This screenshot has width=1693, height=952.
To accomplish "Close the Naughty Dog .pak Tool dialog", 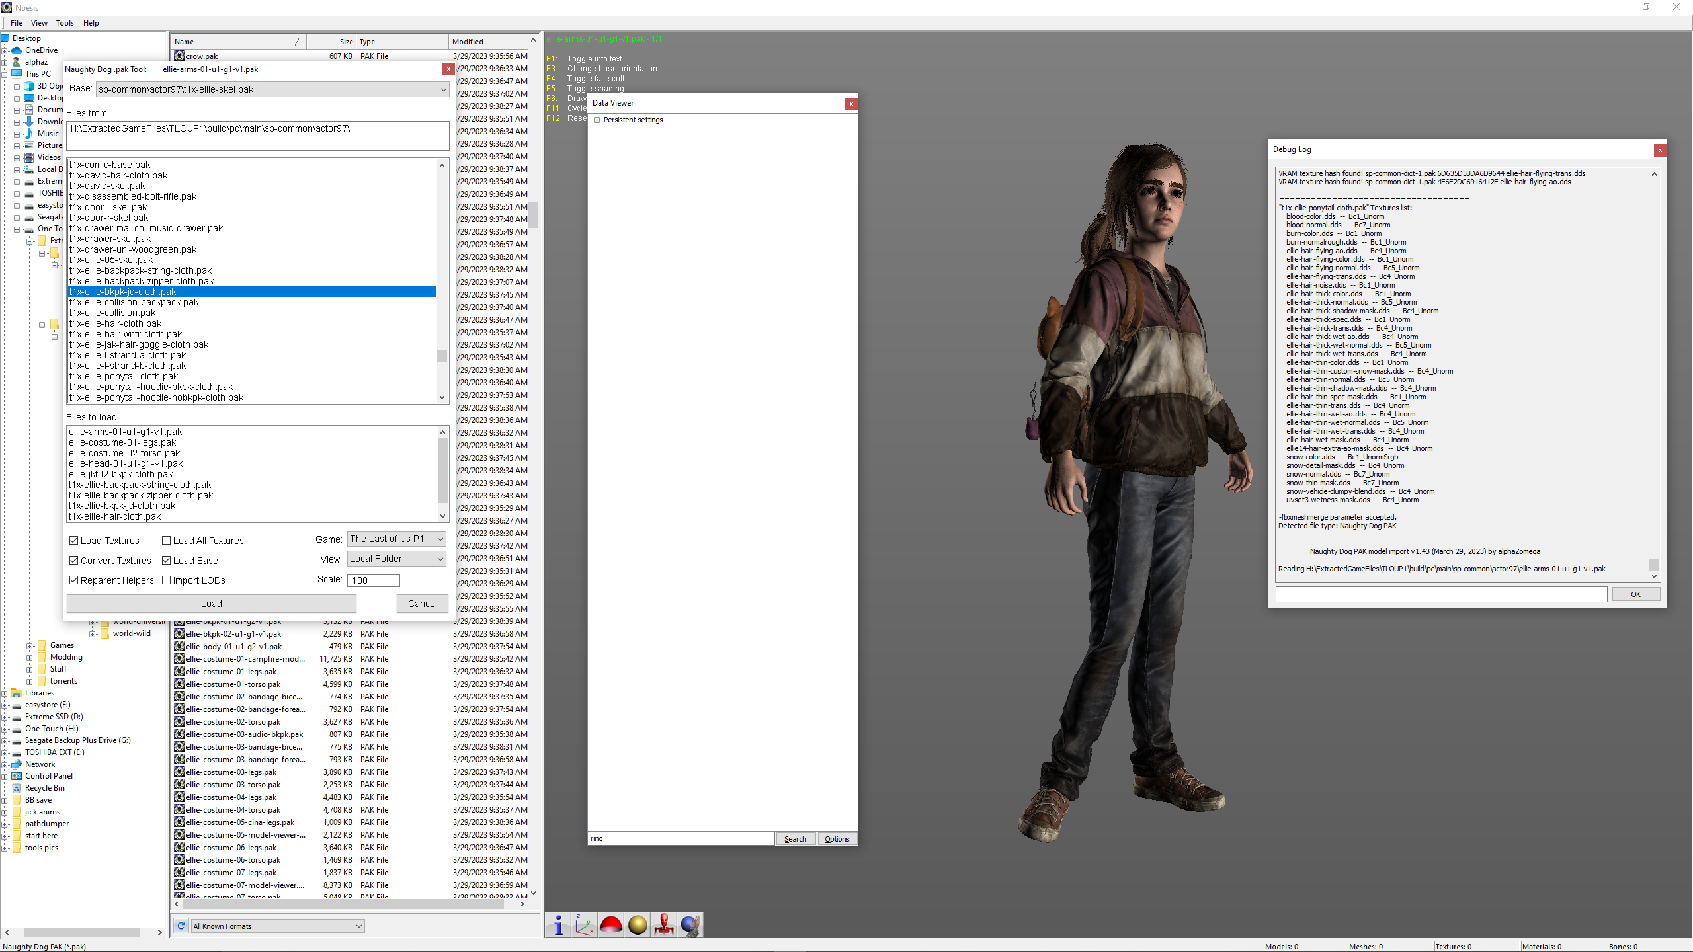I will point(448,69).
